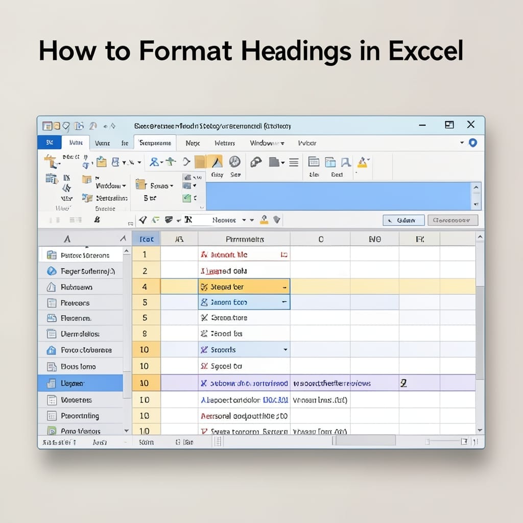
Task: Click the table icon beside 'Pattorc Sotereons'
Action: 52,255
